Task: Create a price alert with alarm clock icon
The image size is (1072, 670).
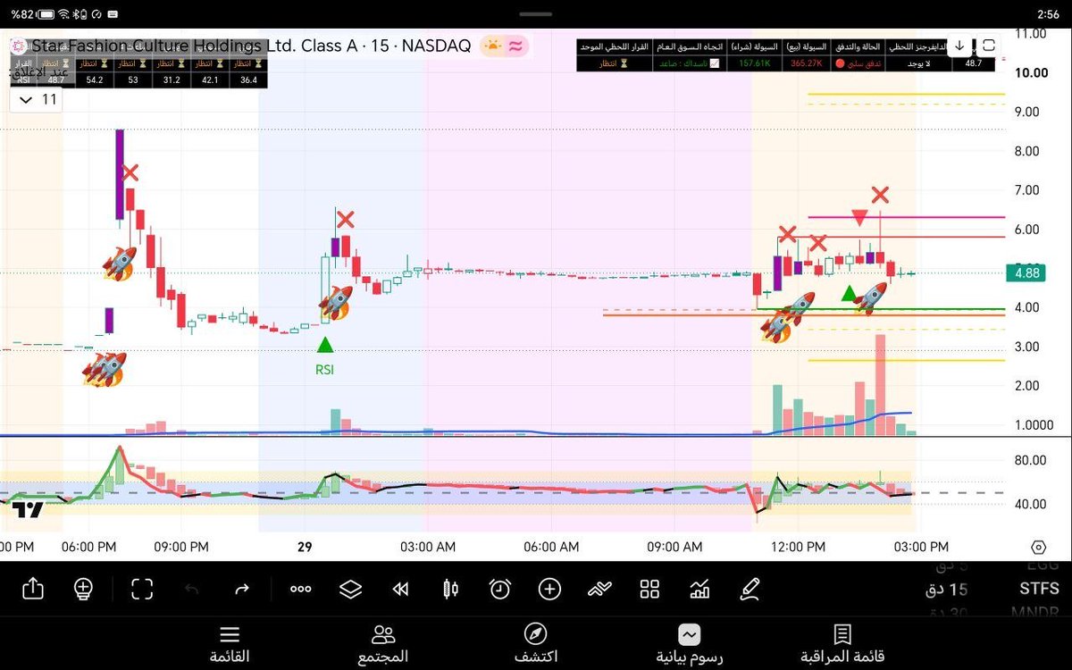Action: [499, 589]
